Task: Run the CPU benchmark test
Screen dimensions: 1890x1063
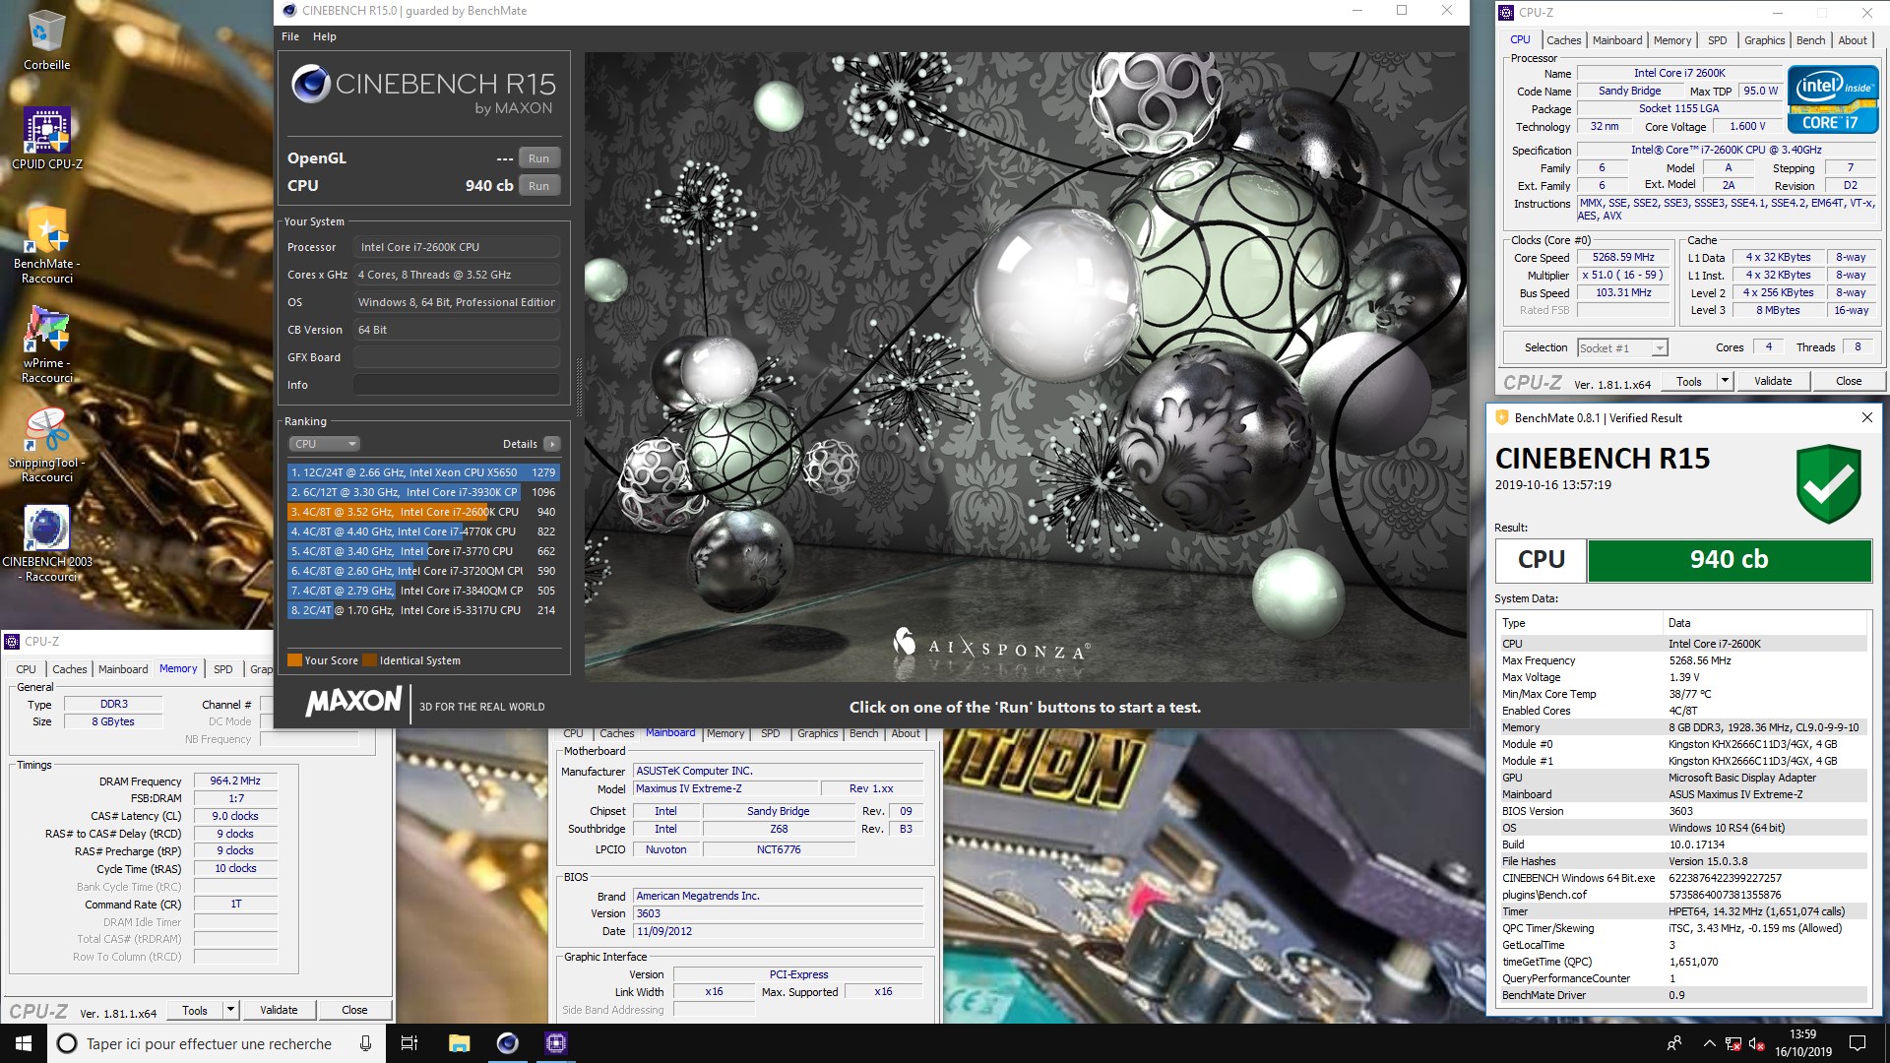Action: [x=538, y=186]
